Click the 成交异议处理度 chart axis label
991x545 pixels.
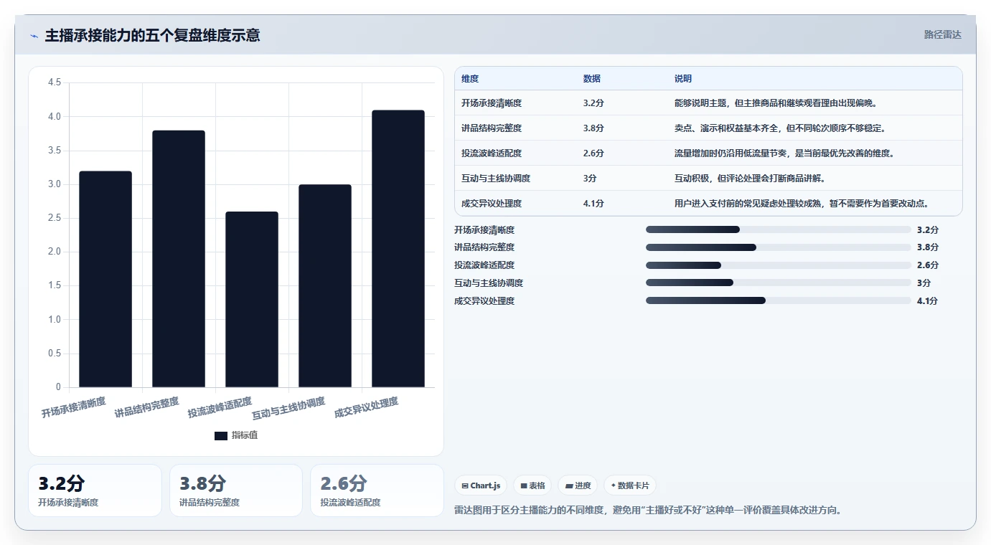click(x=366, y=407)
